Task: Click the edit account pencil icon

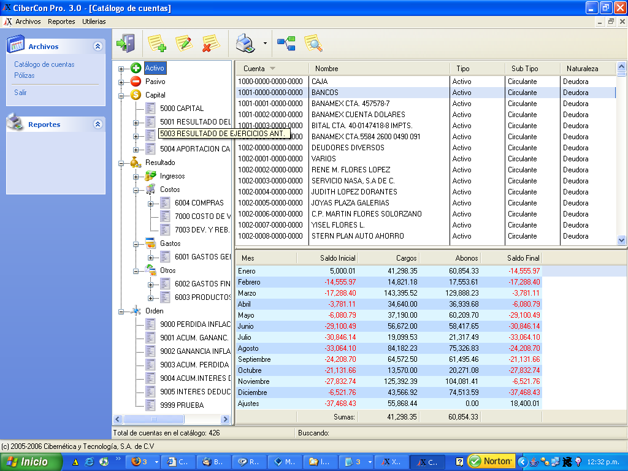Action: point(184,44)
